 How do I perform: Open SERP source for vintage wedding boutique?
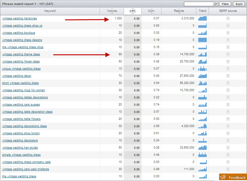(x=228, y=33)
